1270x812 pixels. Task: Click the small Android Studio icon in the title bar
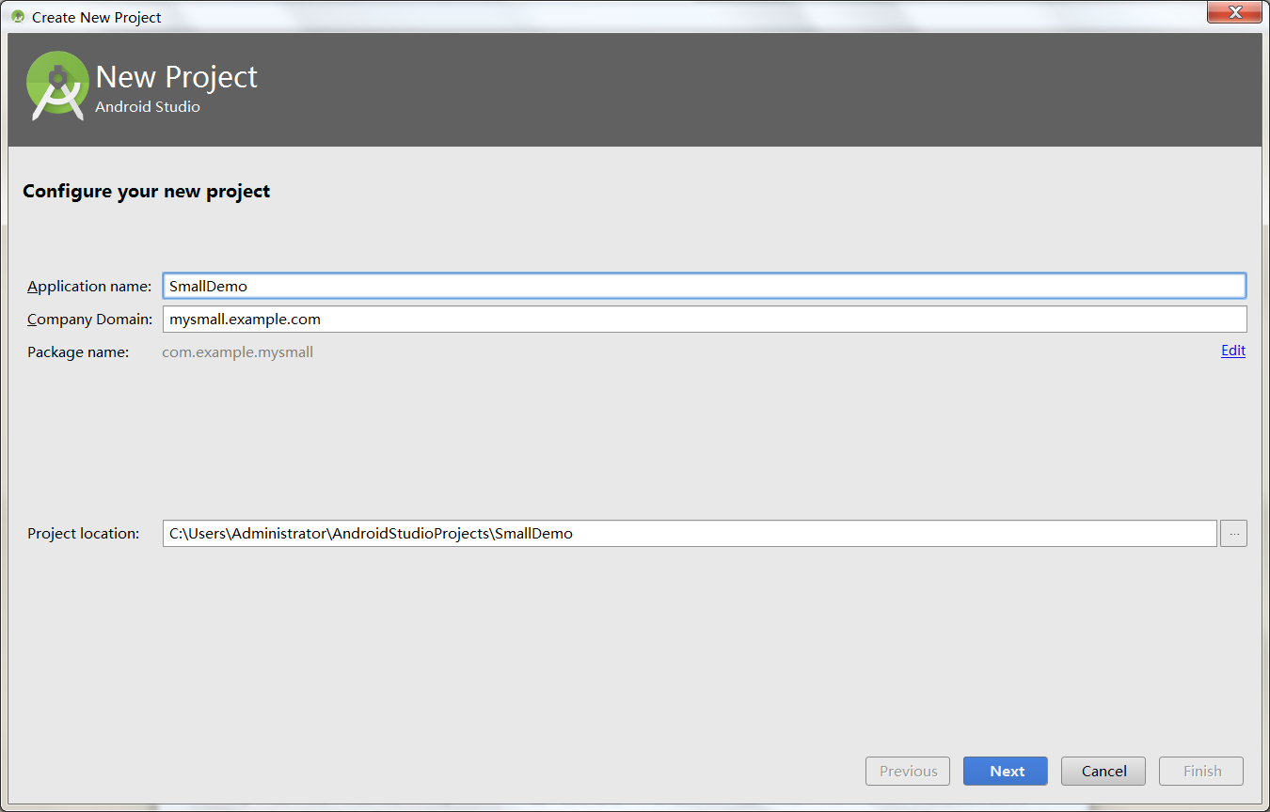tap(17, 17)
